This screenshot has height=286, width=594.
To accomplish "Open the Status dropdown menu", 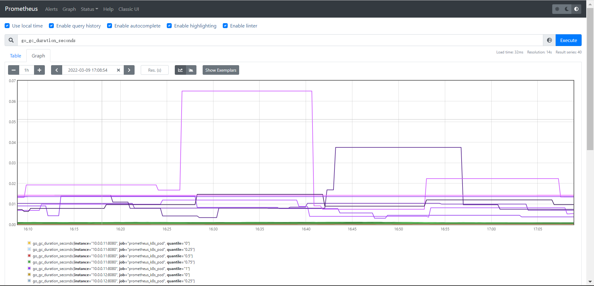I will [89, 9].
